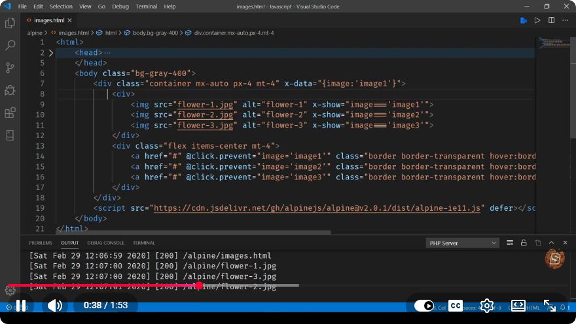Screen dimensions: 576x324
Task: Click the alpine-ie11.js CDN link
Action: click(317, 208)
